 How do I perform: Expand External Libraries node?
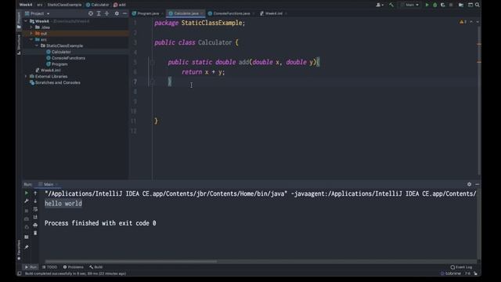[26, 77]
